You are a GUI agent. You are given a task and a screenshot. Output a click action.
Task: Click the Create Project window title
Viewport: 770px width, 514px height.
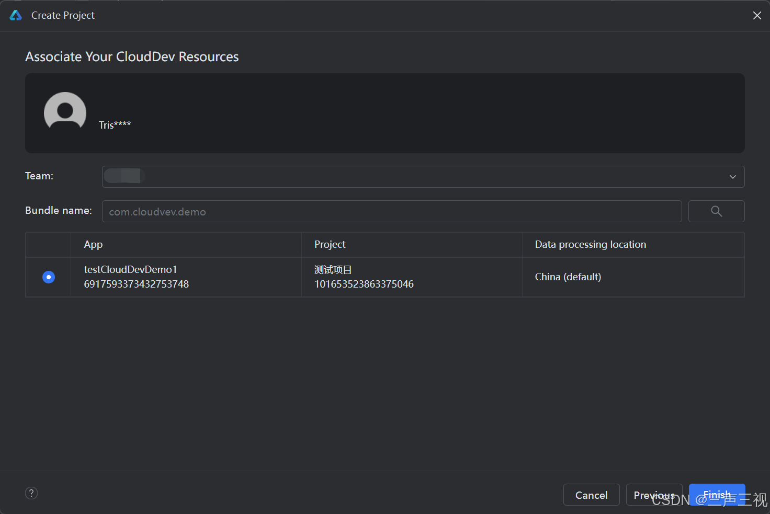click(63, 16)
